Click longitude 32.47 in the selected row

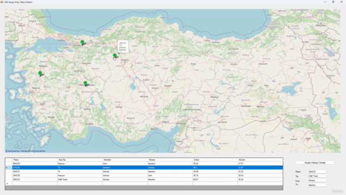[260, 167]
